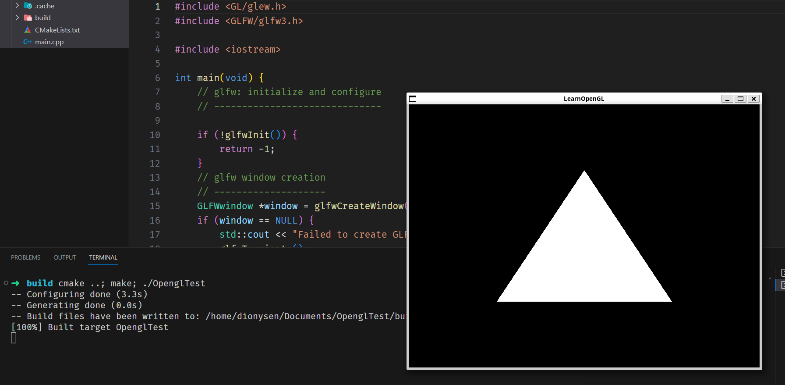This screenshot has width=785, height=385.
Task: Minimize the LearnOpenGL window
Action: point(727,99)
